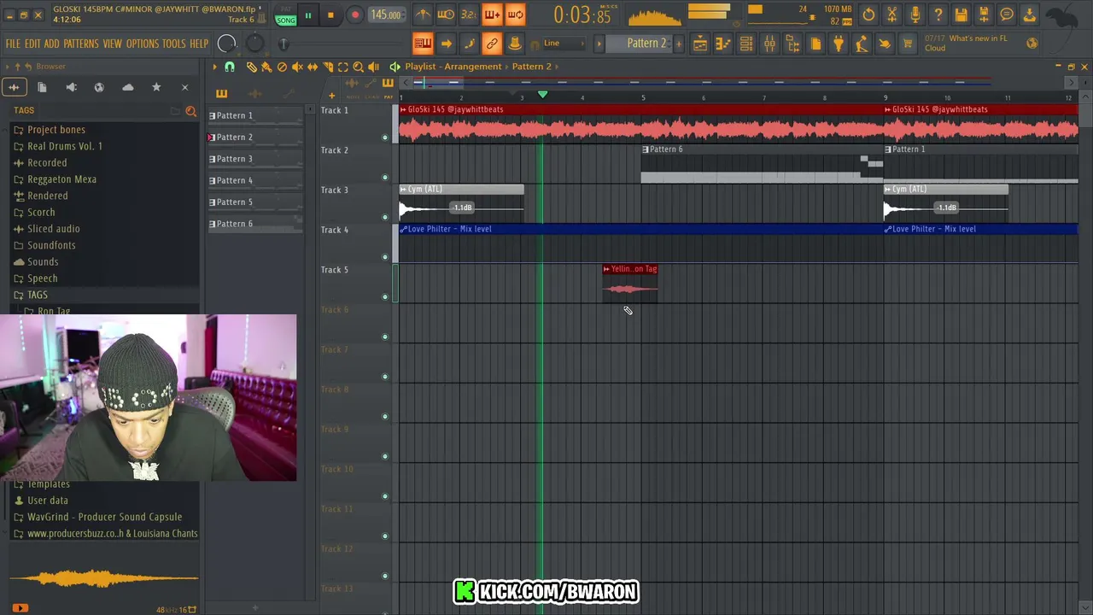Open the Mixer icon
Image resolution: width=1093 pixels, height=615 pixels.
point(769,44)
